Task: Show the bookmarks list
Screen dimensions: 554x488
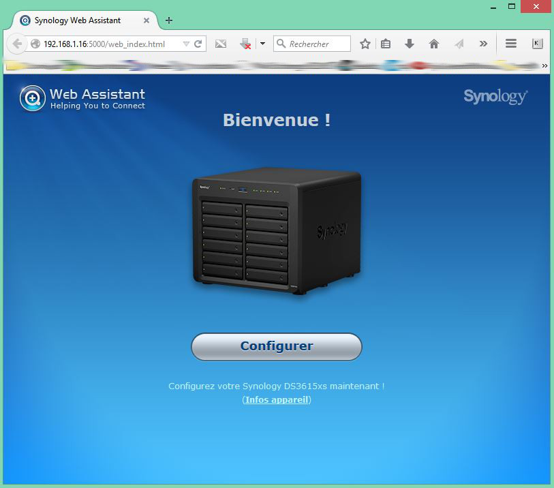Action: [x=386, y=44]
